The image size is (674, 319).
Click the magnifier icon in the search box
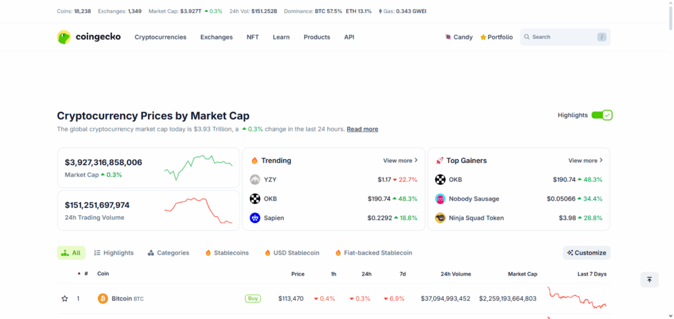tap(527, 37)
